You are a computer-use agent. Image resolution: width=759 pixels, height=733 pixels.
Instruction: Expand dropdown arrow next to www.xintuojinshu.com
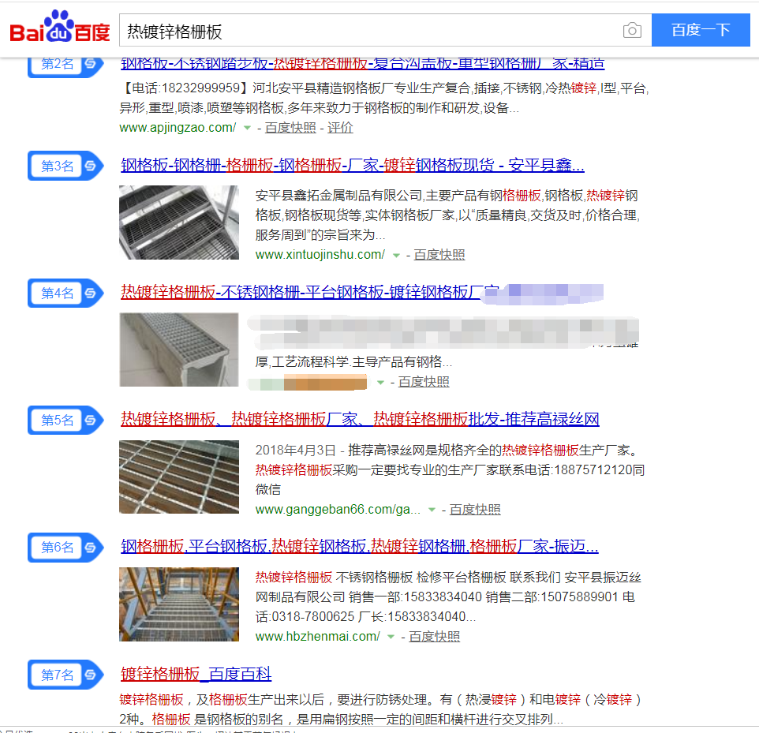point(396,255)
